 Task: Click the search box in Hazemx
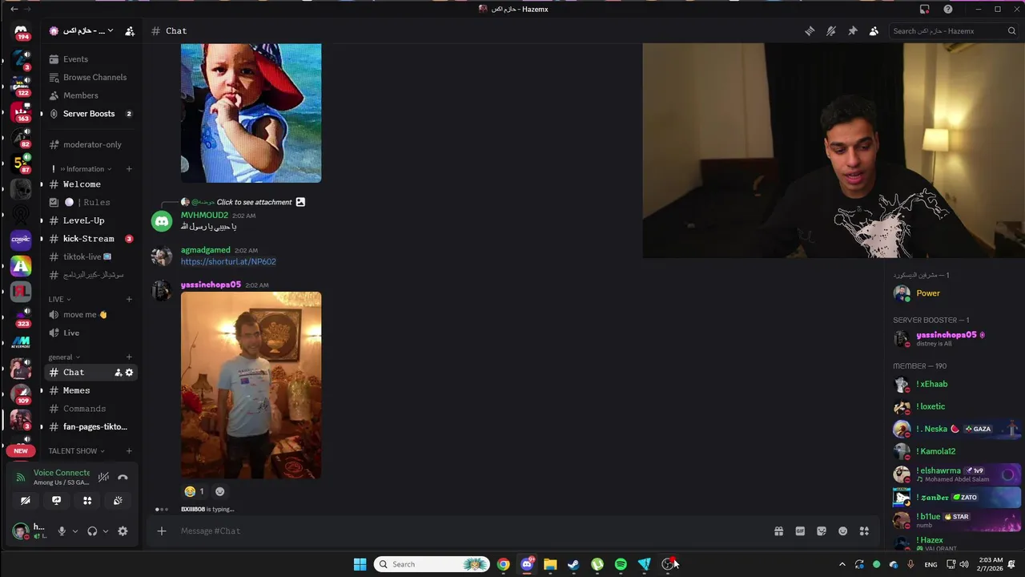954,31
